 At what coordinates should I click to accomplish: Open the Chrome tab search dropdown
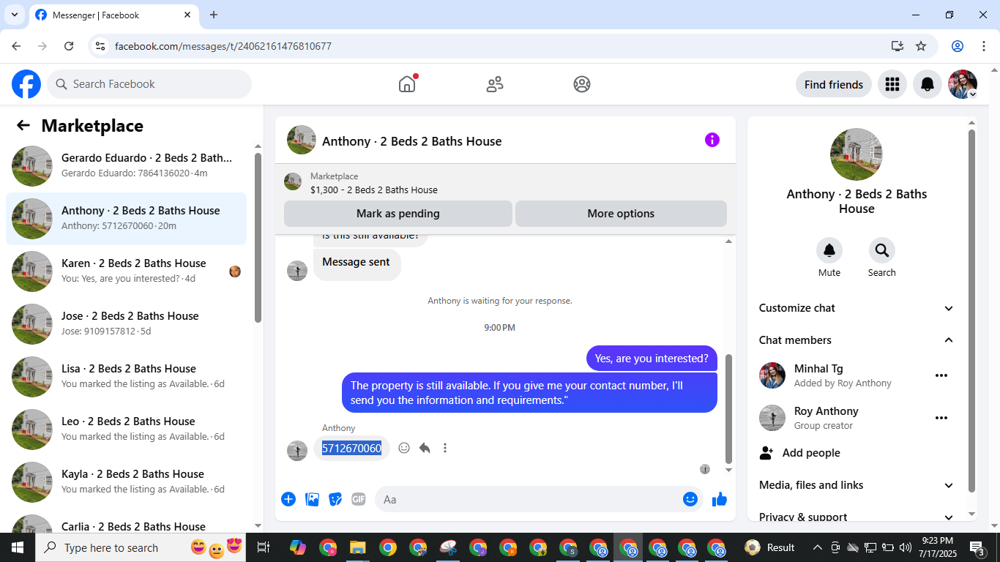click(x=14, y=15)
